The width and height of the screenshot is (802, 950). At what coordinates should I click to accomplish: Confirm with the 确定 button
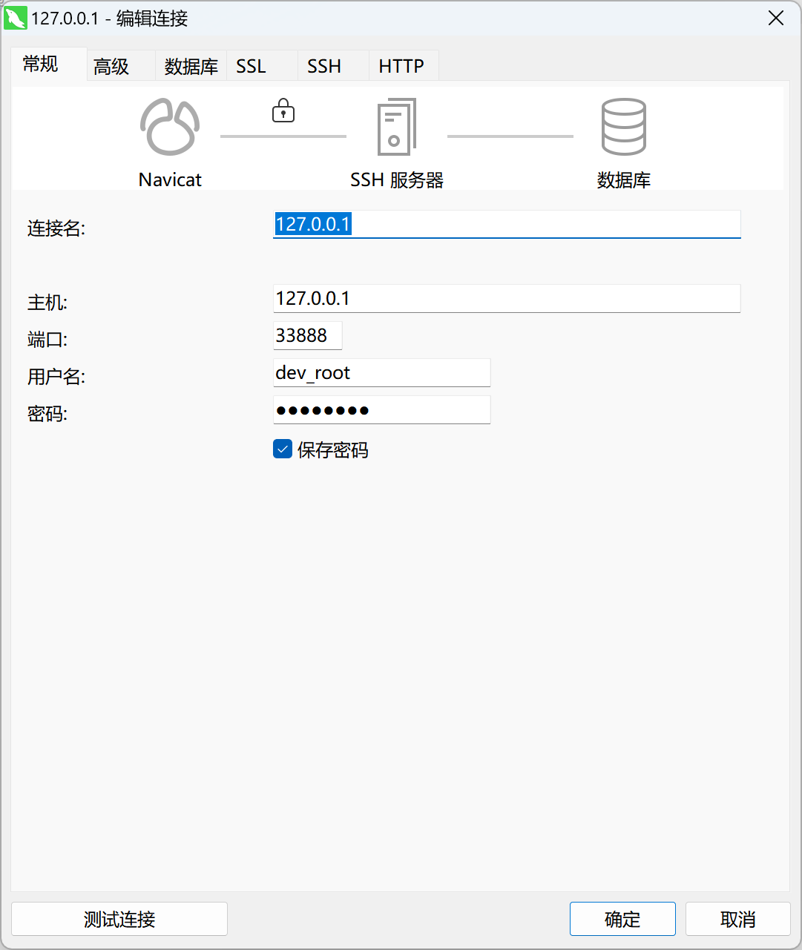[622, 919]
